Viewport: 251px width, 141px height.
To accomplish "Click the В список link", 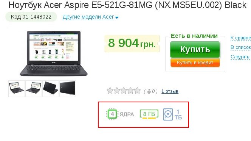I will pyautogui.click(x=240, y=47).
